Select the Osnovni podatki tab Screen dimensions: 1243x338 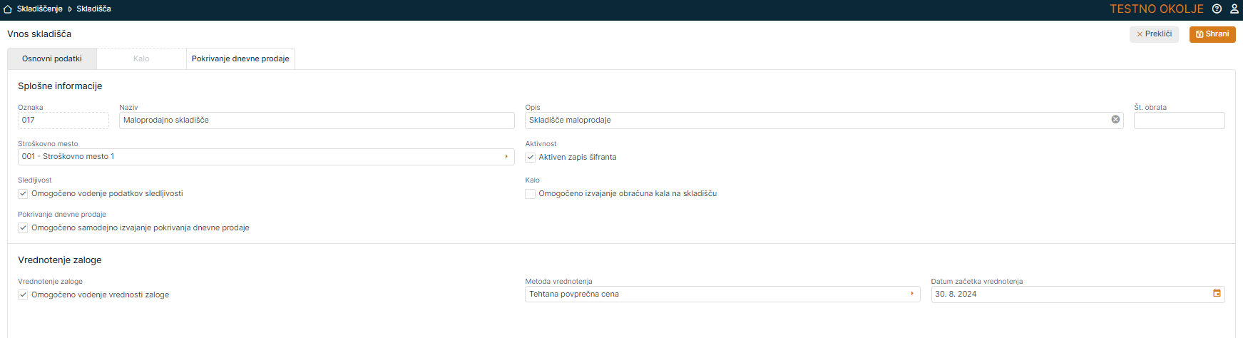point(52,59)
